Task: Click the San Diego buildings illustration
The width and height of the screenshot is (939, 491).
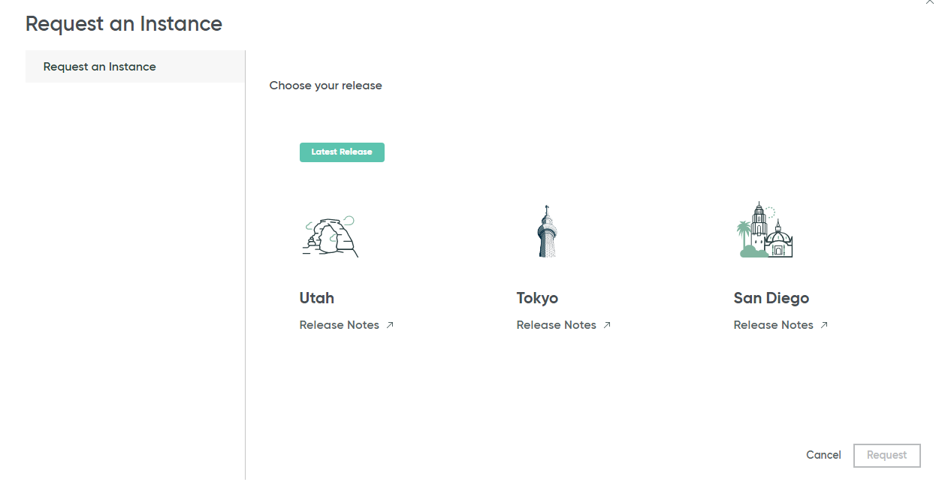Action: 765,230
